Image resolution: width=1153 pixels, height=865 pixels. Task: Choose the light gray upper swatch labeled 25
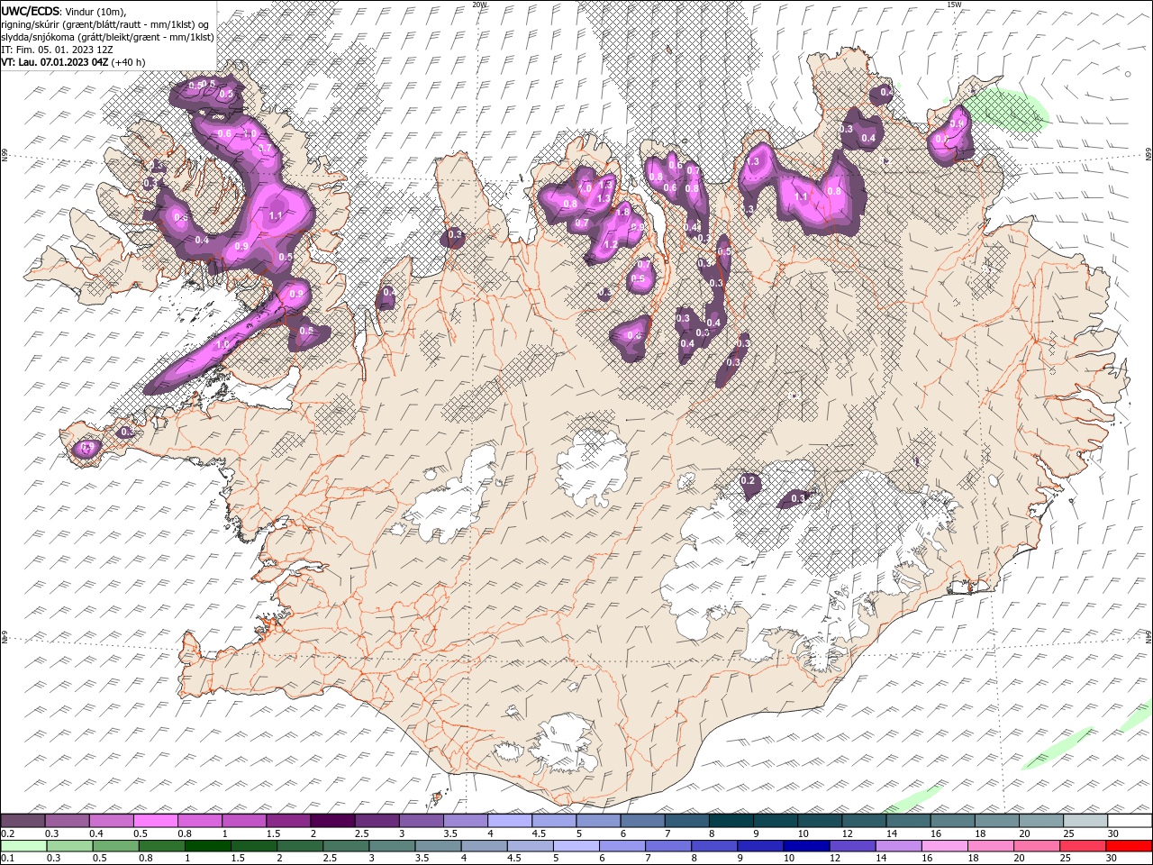(x=1085, y=821)
